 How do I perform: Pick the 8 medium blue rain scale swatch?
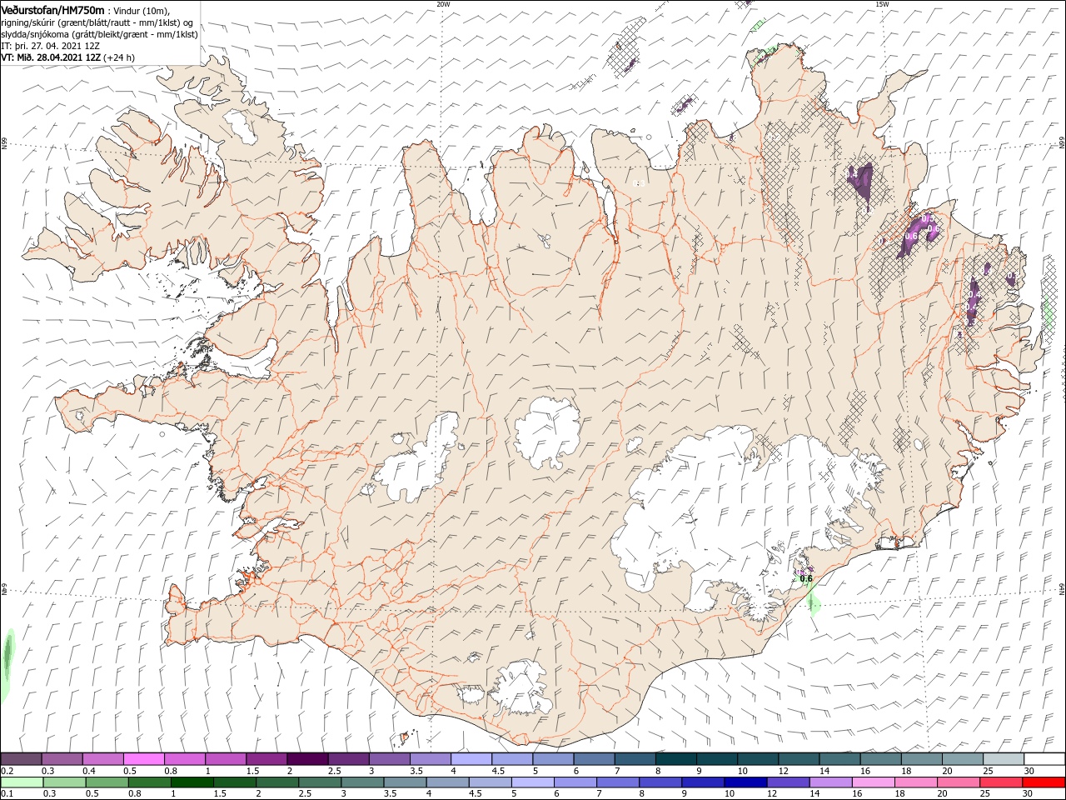pos(660,782)
